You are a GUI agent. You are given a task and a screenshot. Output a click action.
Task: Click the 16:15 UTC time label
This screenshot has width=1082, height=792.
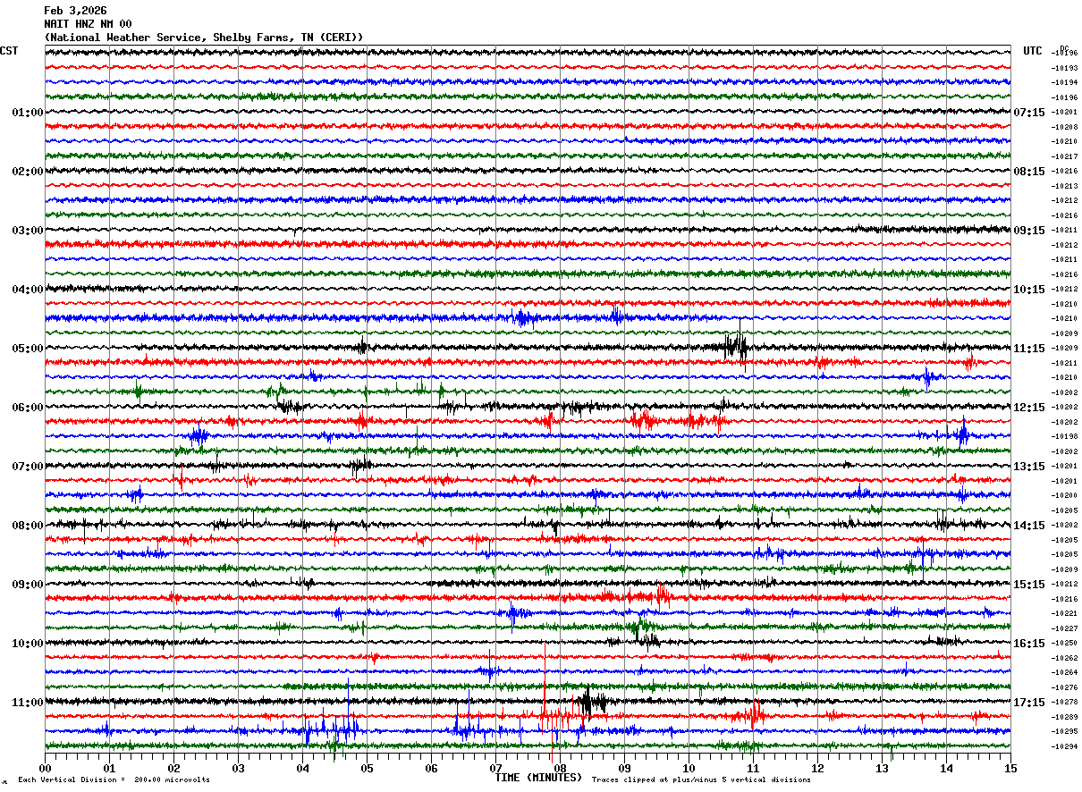point(1029,644)
